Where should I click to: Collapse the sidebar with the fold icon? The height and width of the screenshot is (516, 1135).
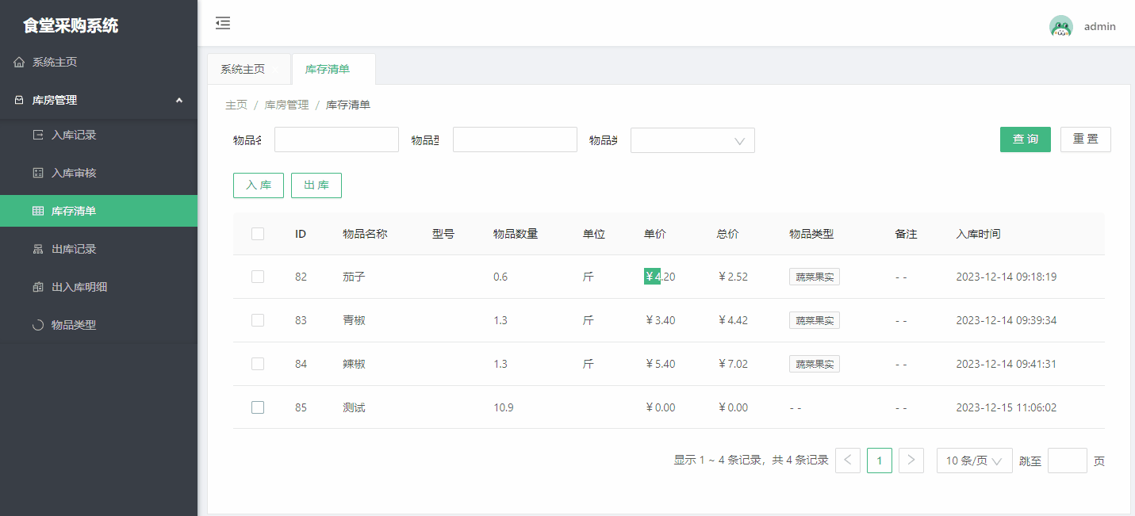point(223,23)
